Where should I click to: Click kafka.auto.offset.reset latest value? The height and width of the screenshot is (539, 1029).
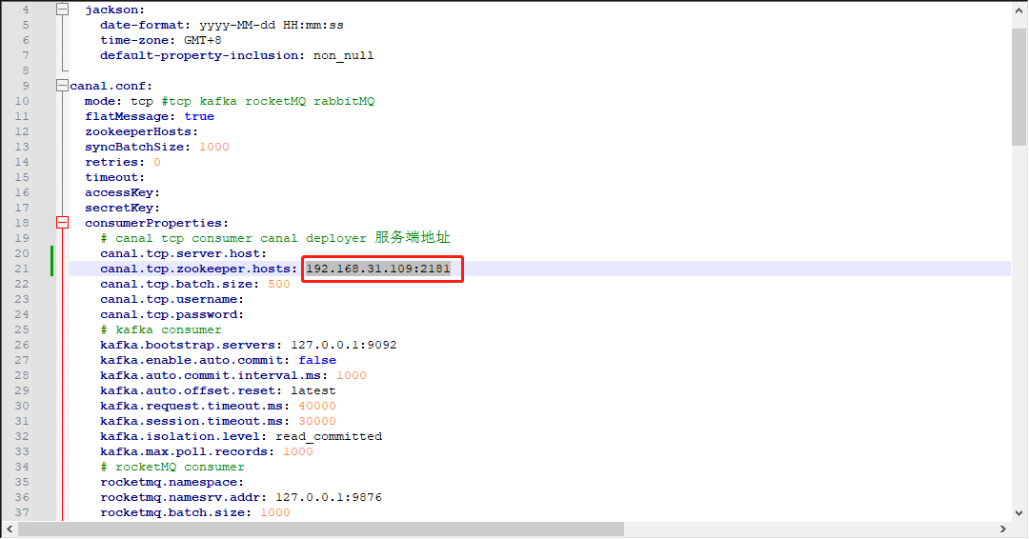313,390
